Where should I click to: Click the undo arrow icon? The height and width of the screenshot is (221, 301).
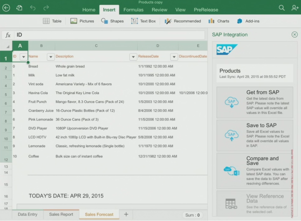(x=33, y=8)
